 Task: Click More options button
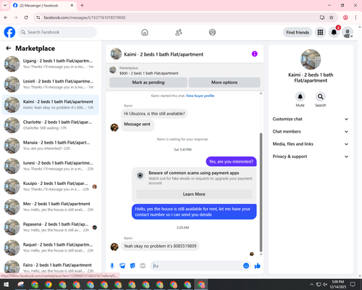point(224,83)
